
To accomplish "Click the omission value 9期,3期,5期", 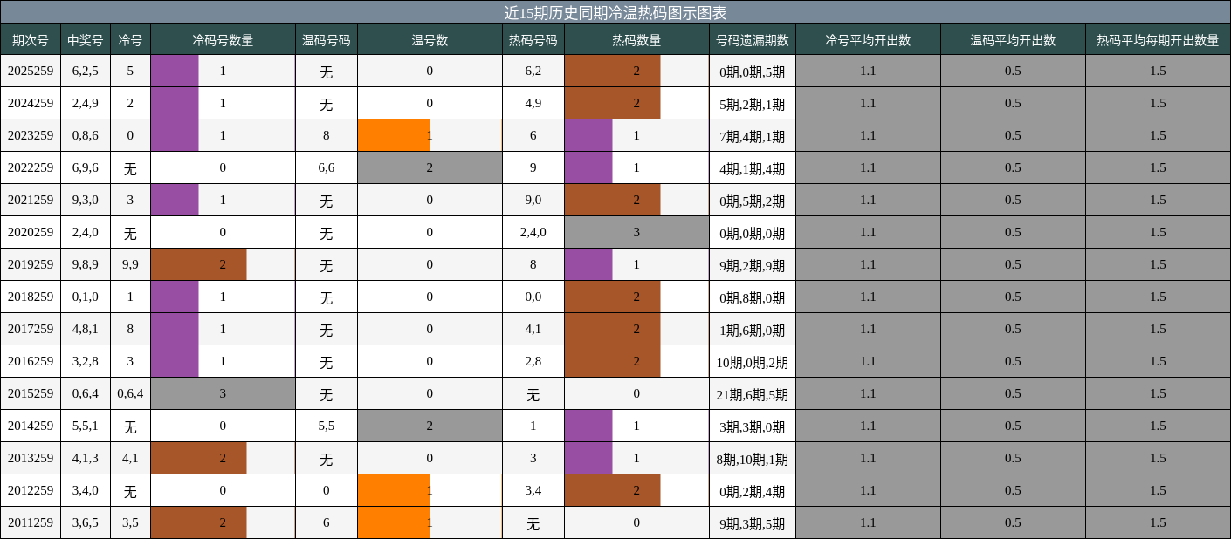I will (x=753, y=522).
